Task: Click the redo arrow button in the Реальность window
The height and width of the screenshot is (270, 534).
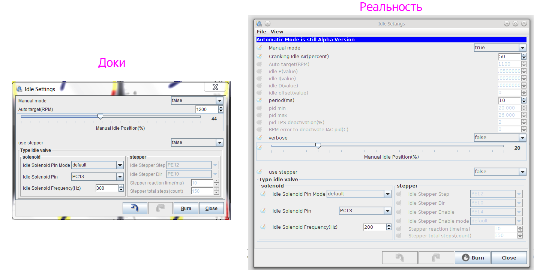Action: tap(436, 258)
